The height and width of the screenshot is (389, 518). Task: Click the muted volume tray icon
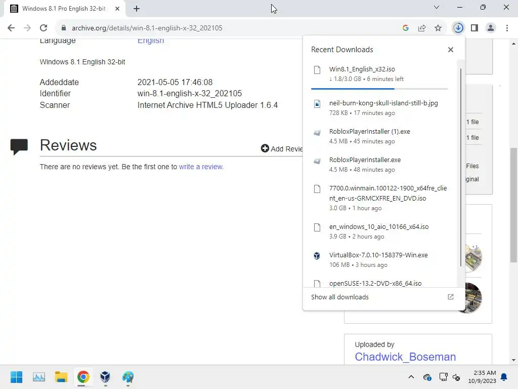[x=457, y=377]
